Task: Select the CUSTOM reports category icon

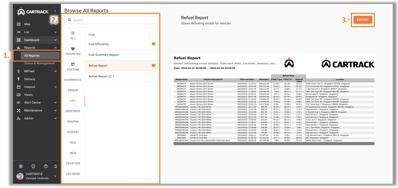Action: (x=73, y=64)
